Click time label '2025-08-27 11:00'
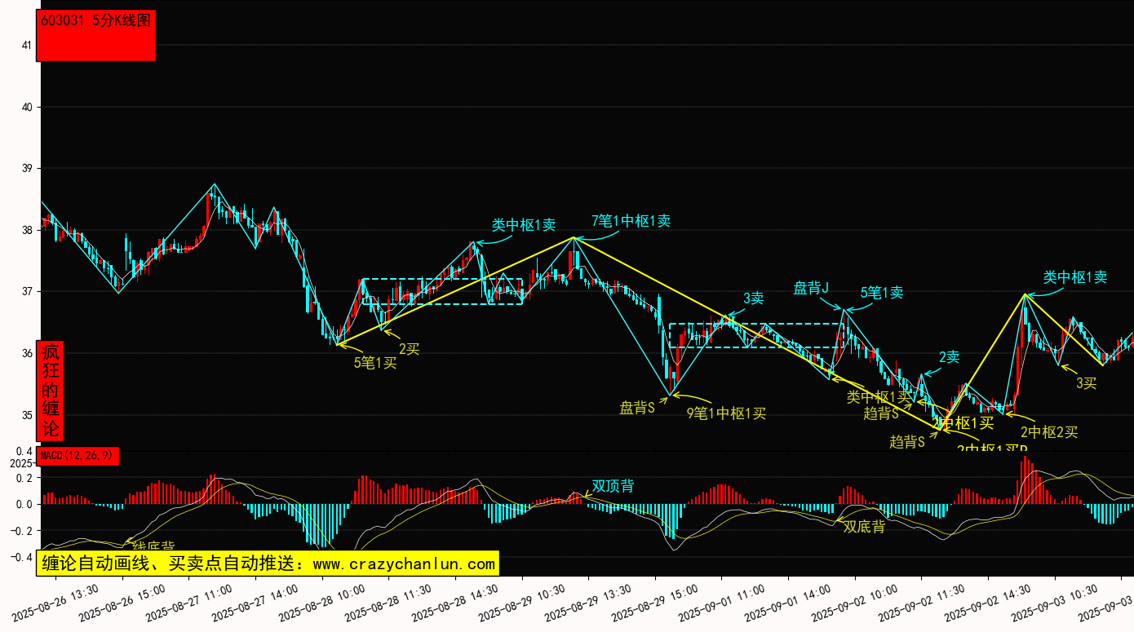Screen dimensions: 1134x632 (x=189, y=601)
